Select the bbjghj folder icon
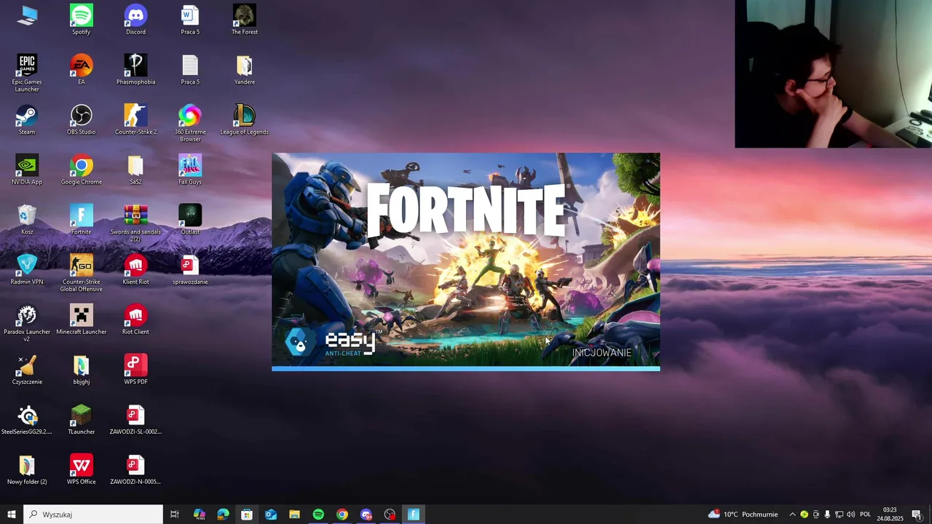932x524 pixels. 81,370
